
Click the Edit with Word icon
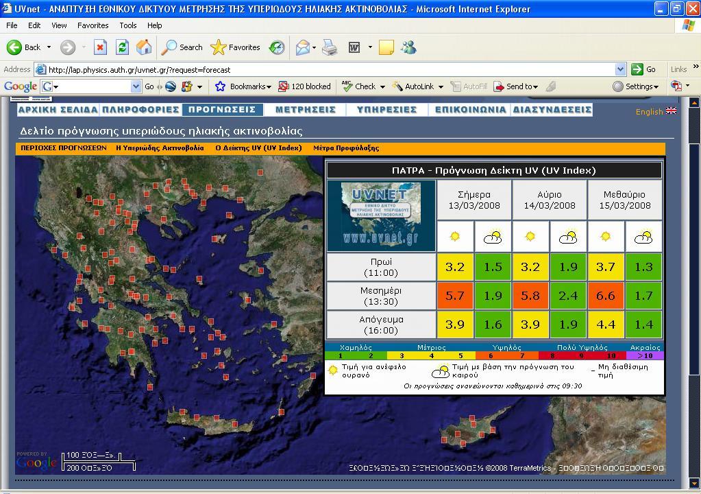pos(354,47)
